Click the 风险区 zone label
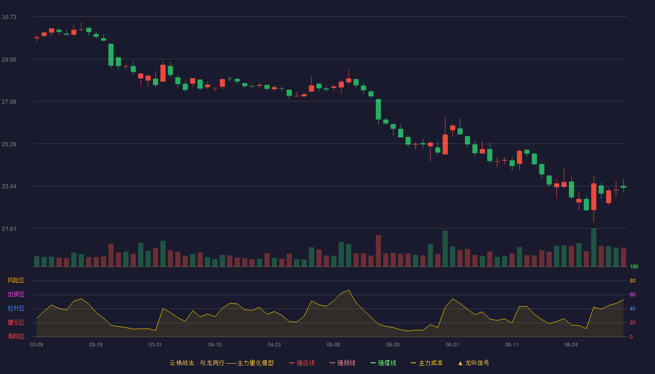Screen dimensions: 655x374 coord(16,280)
